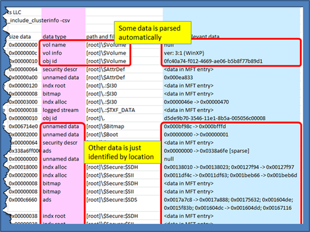Select "security descr" cell in the $AttrDef row
Viewport: 310px width, 232px height.
pyautogui.click(x=60, y=69)
